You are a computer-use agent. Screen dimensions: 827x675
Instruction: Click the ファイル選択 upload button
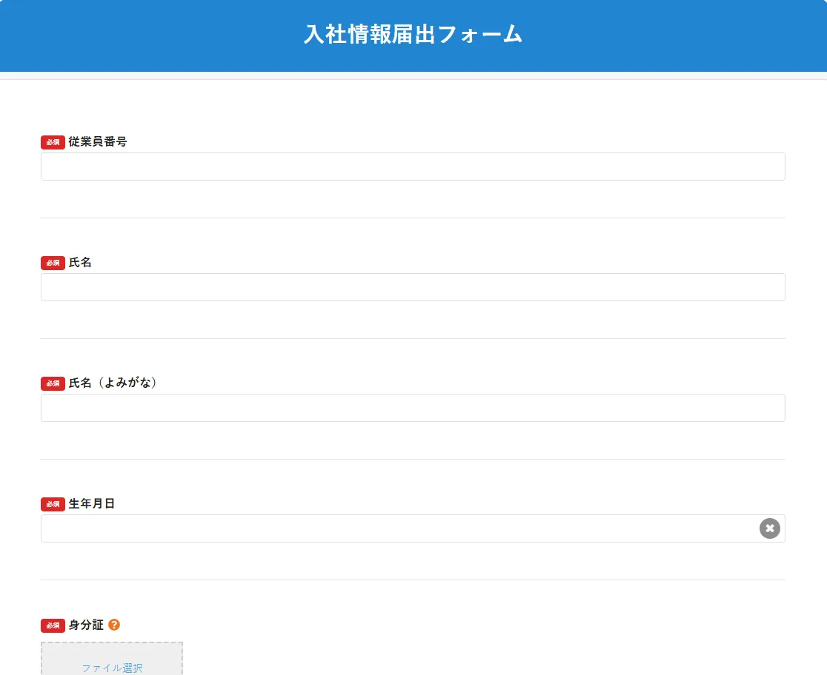point(112,659)
